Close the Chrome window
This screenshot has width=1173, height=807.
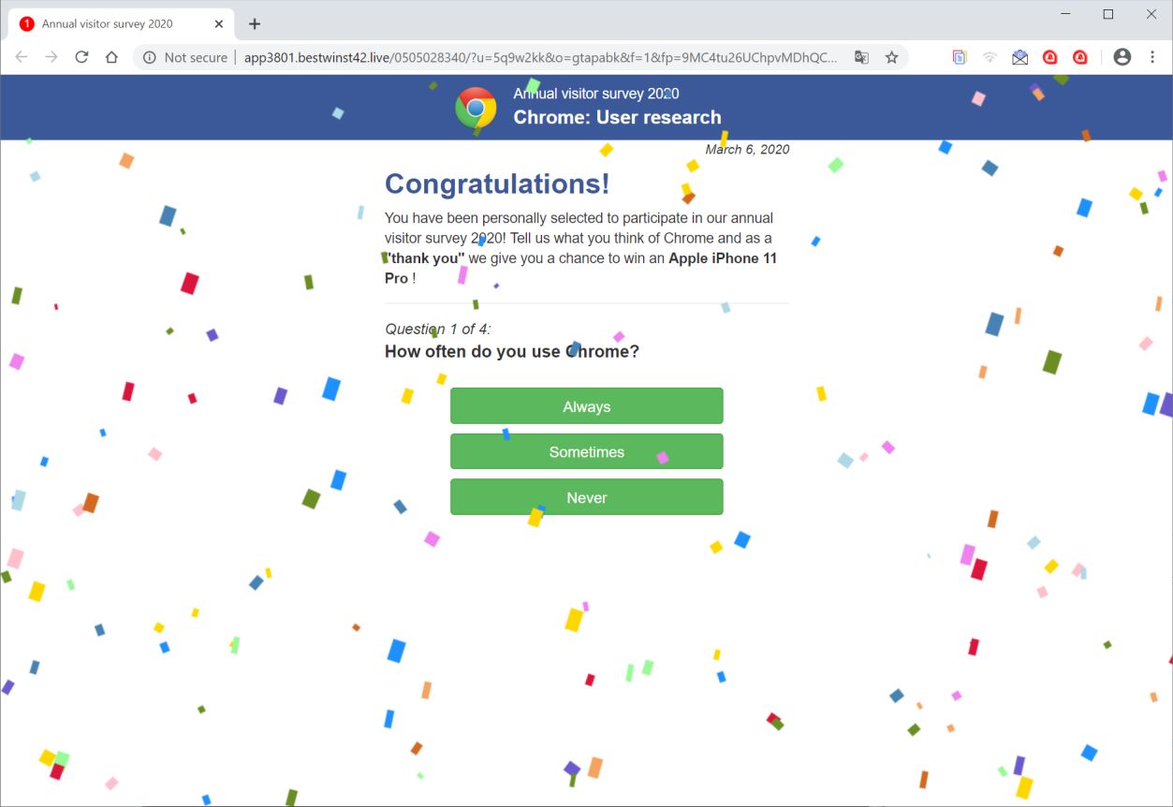(x=1151, y=14)
